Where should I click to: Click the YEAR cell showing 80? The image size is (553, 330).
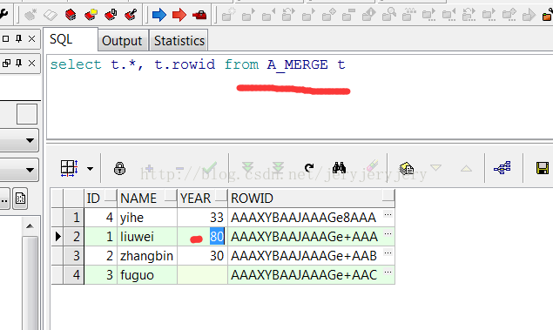tap(202, 237)
